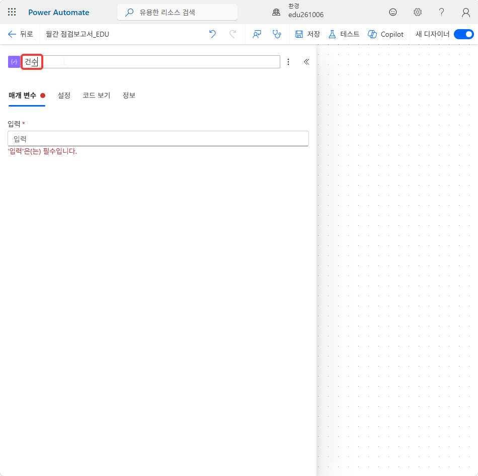Open the account profile icon

click(x=465, y=13)
